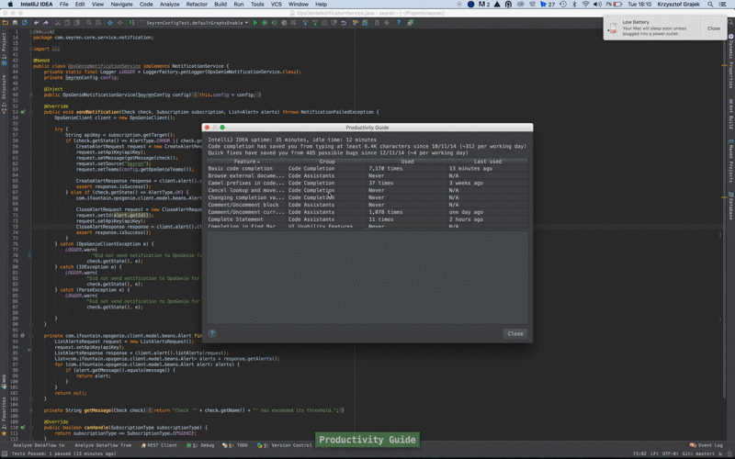Toggle tool window buttons in the status bar corner
This screenshot has height=459, width=735.
(4, 453)
